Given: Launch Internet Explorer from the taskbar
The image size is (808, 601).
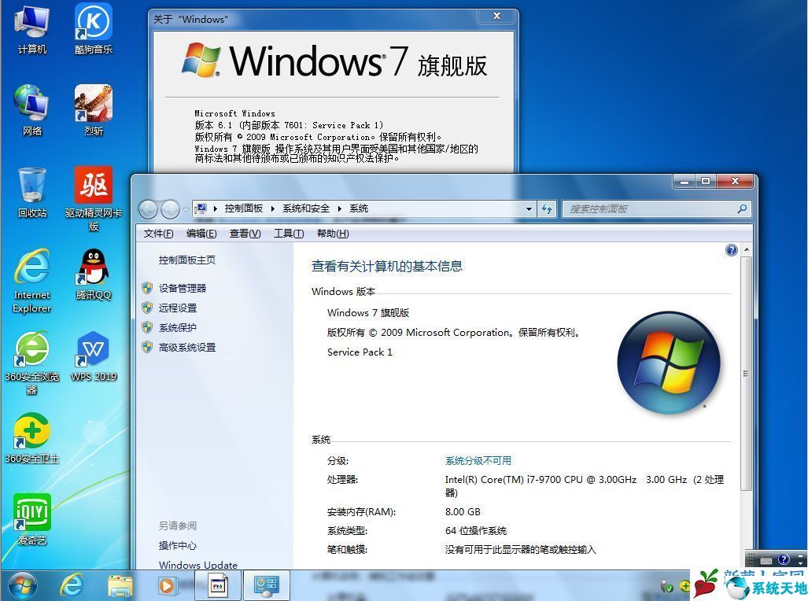Looking at the screenshot, I should pyautogui.click(x=71, y=585).
